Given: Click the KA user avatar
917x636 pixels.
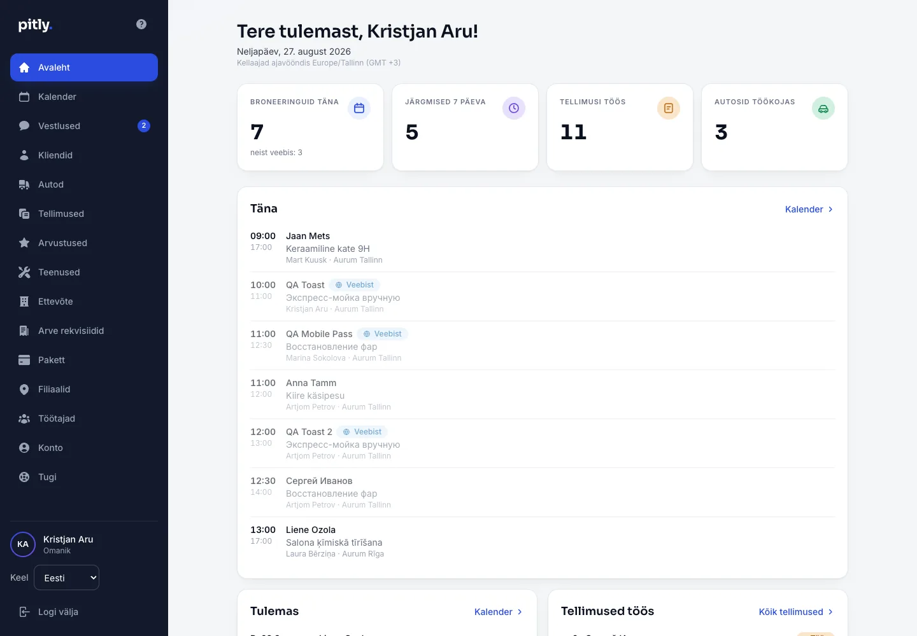Looking at the screenshot, I should coord(23,544).
